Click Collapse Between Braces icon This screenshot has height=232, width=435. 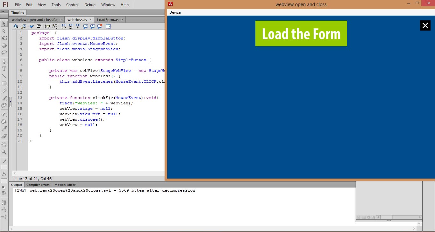click(63, 26)
